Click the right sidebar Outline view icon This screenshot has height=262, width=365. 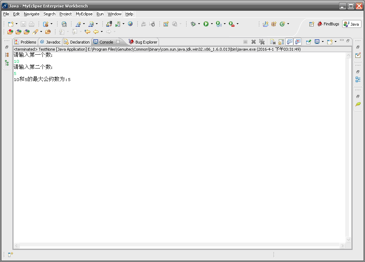pyautogui.click(x=358, y=80)
